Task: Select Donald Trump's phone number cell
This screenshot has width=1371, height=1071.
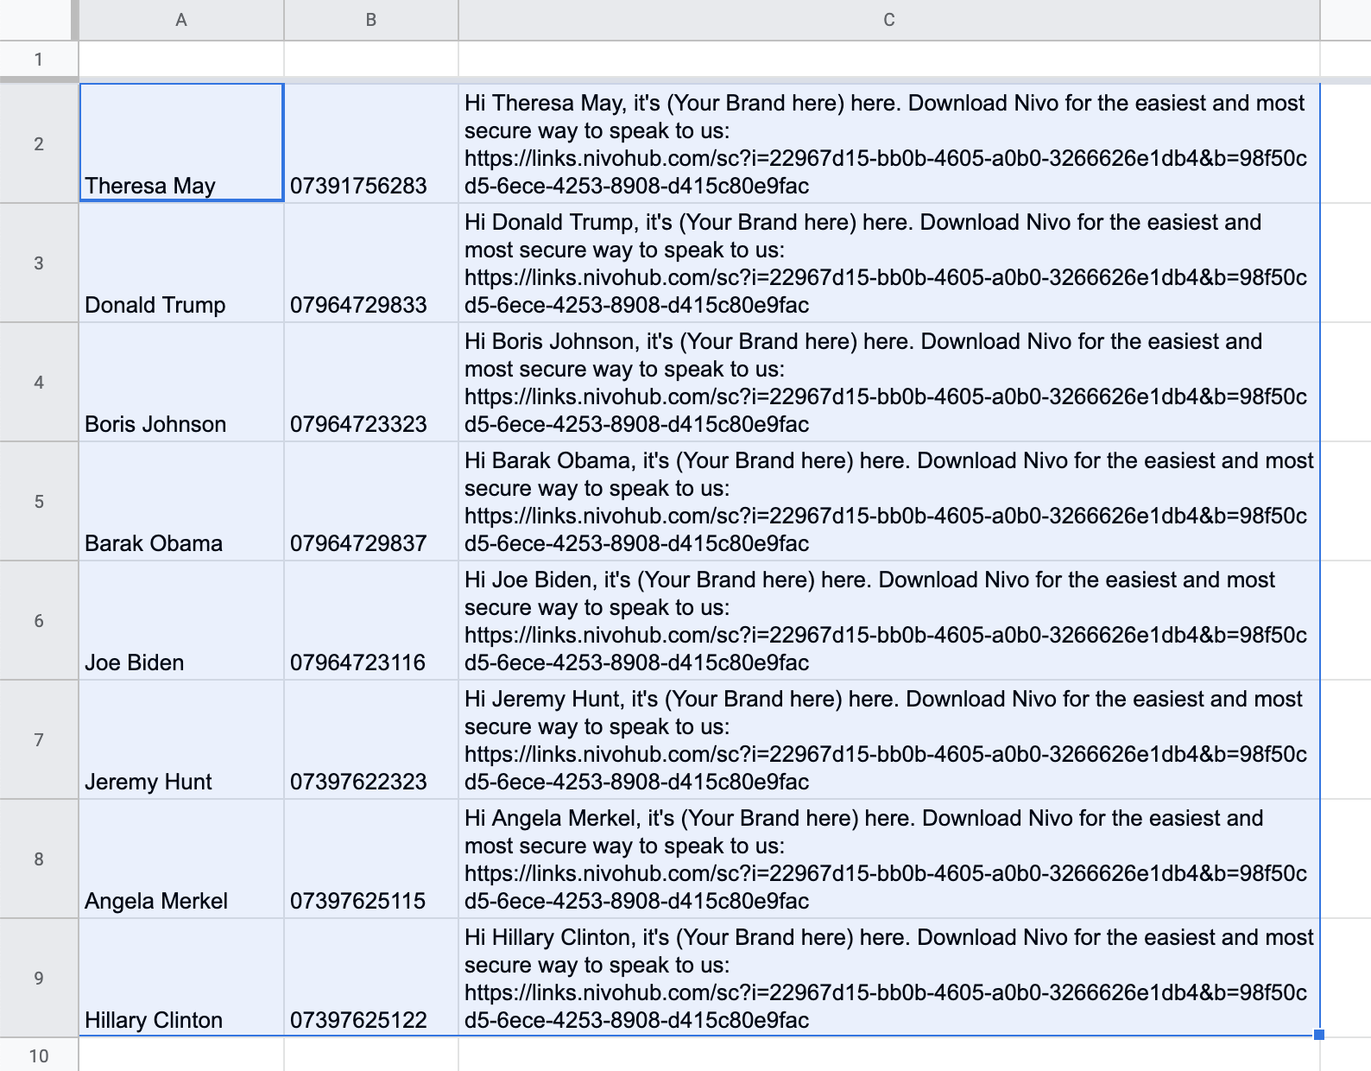Action: click(370, 263)
